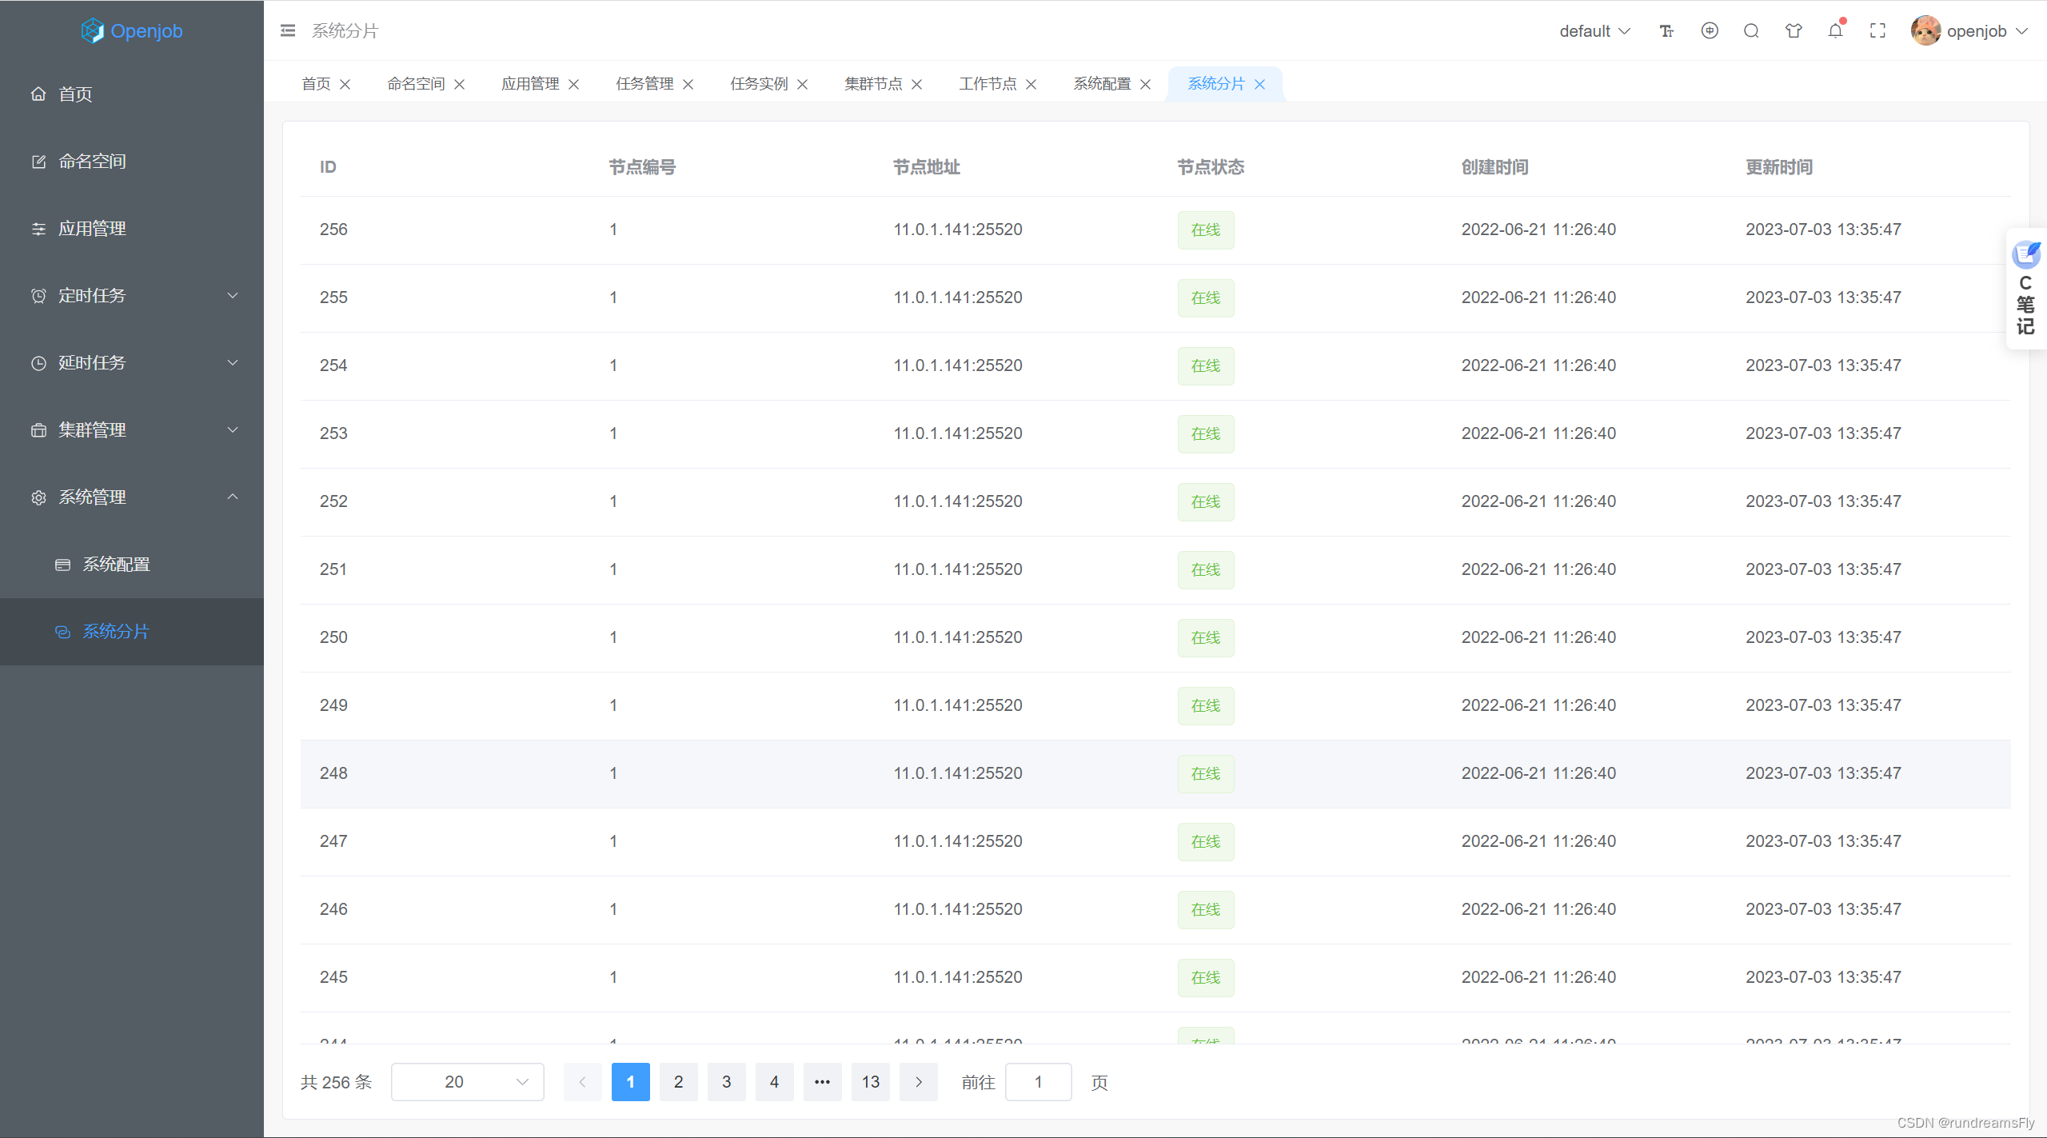Click 共 256 条 total count text
Image resolution: width=2047 pixels, height=1138 pixels.
337,1082
